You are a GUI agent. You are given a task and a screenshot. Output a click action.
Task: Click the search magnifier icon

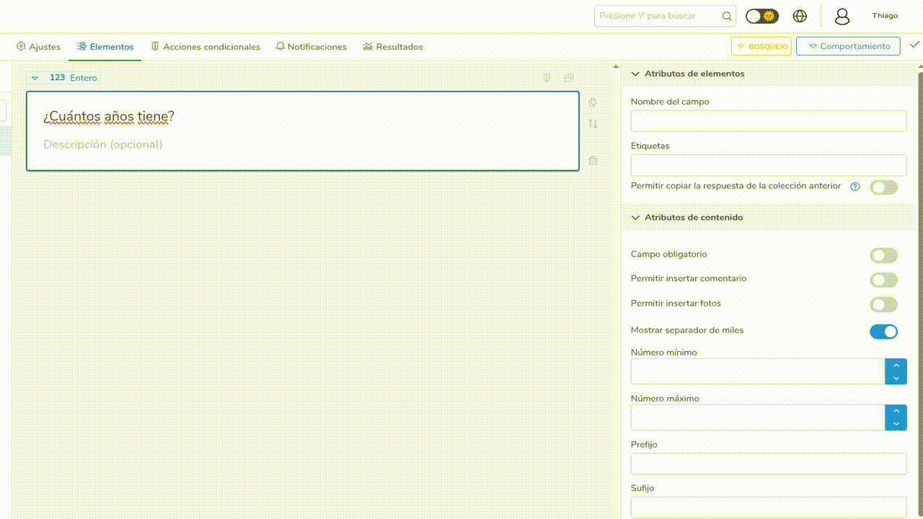coord(727,16)
